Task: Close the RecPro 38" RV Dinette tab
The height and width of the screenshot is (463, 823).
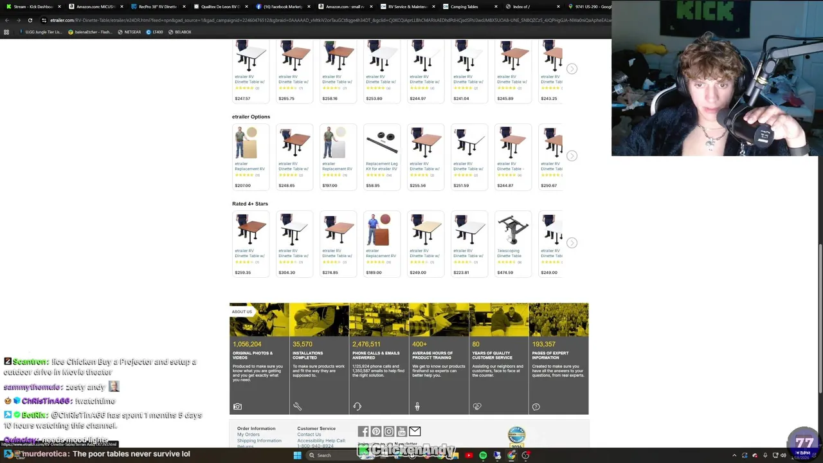Action: pyautogui.click(x=184, y=6)
